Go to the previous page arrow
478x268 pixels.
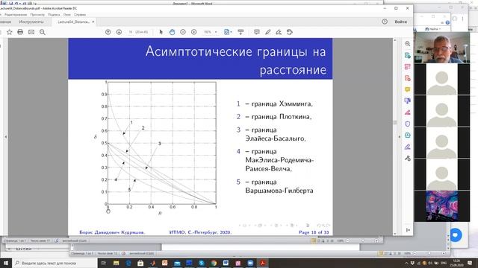pos(108,32)
